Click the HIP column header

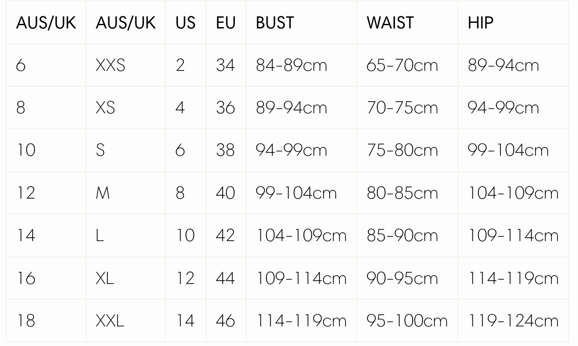[480, 23]
